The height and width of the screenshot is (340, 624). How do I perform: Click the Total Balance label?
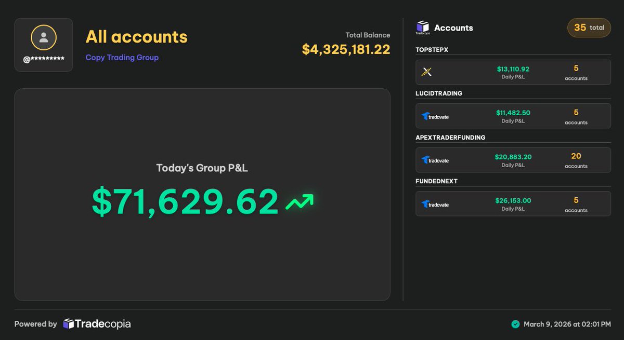coord(368,35)
